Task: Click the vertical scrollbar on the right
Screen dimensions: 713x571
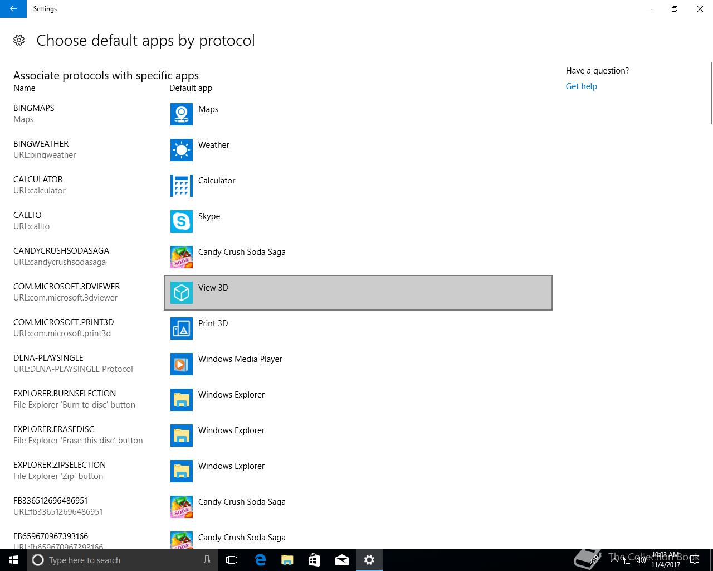Action: pos(711,94)
